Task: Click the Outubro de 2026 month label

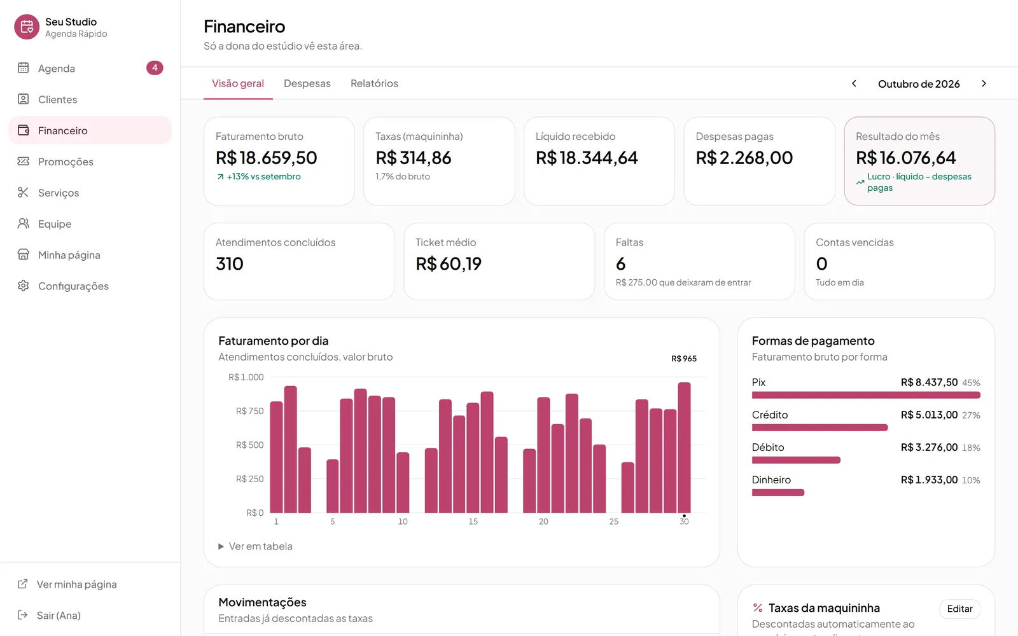Action: (919, 84)
